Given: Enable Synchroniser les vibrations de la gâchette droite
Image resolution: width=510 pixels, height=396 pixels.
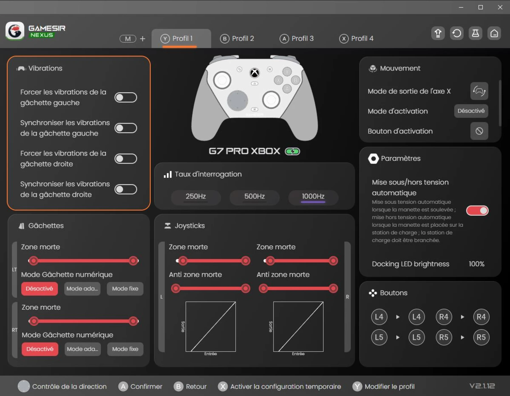Looking at the screenshot, I should [x=126, y=189].
